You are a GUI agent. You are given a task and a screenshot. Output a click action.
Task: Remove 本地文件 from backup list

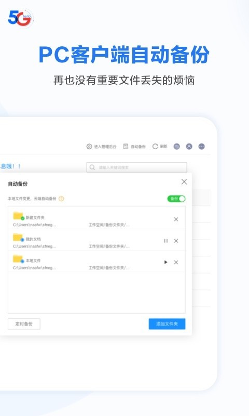point(176,263)
